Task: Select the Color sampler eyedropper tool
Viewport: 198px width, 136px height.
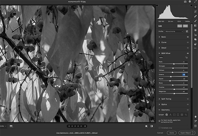Action: (x=195, y=121)
